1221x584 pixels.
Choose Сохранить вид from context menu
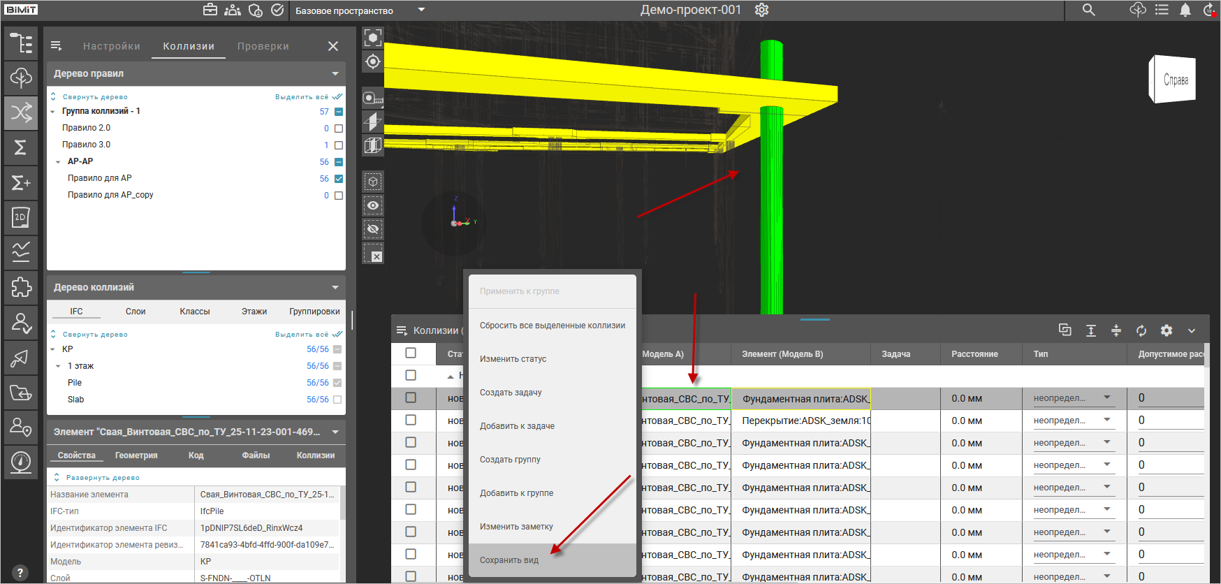pyautogui.click(x=509, y=560)
